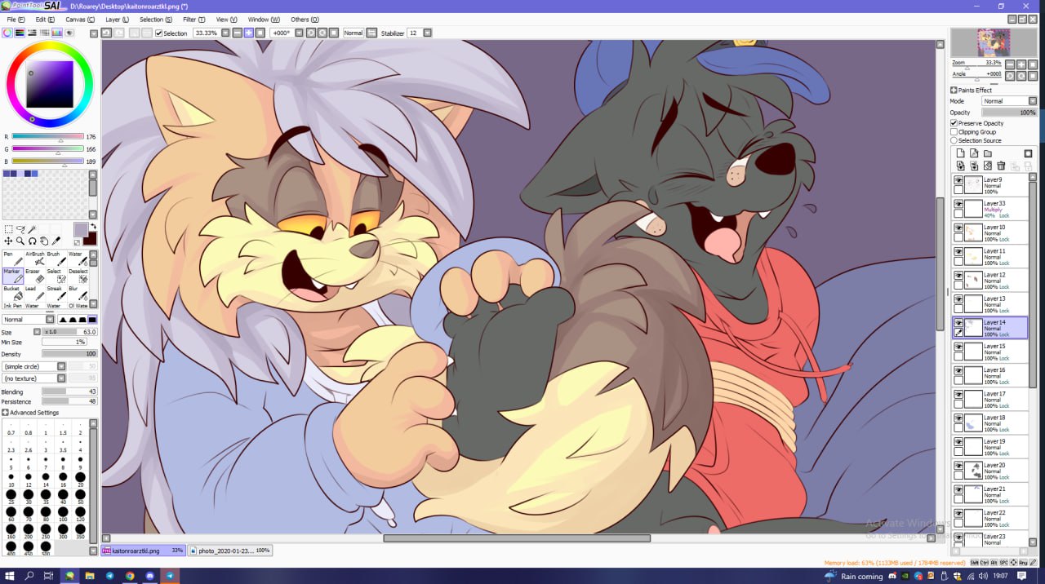Click the delete layer trash icon
1045x584 pixels.
(1001, 166)
